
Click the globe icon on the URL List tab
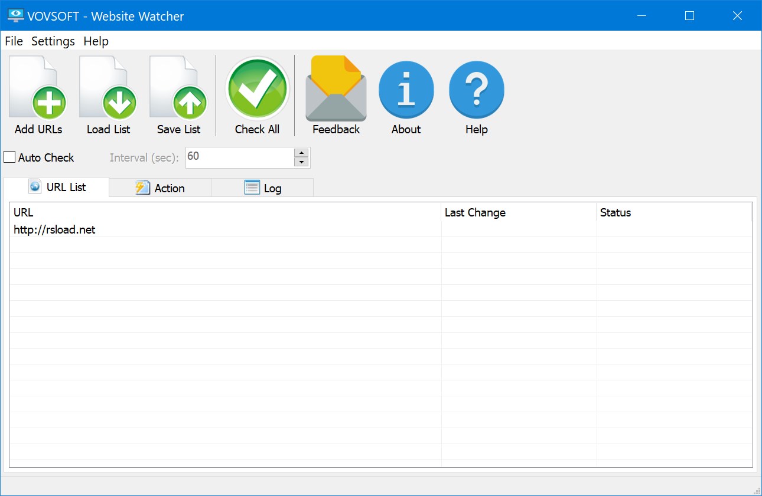35,186
